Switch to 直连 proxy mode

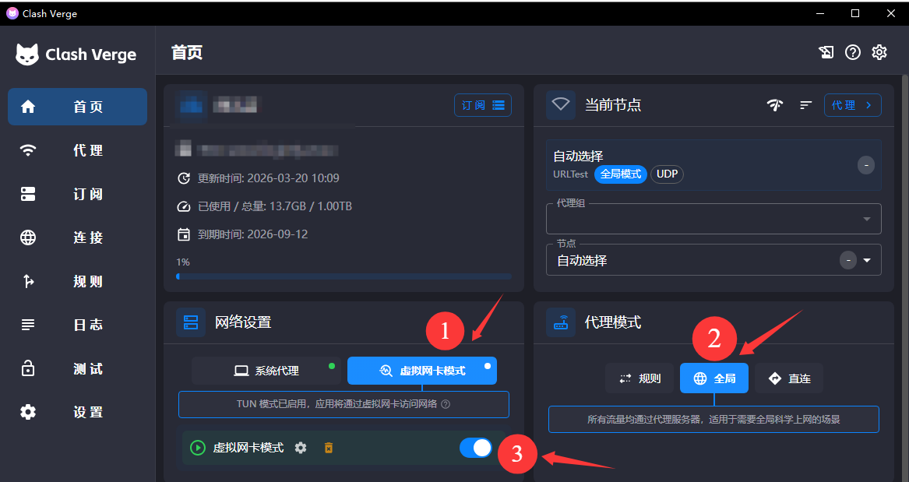(789, 378)
